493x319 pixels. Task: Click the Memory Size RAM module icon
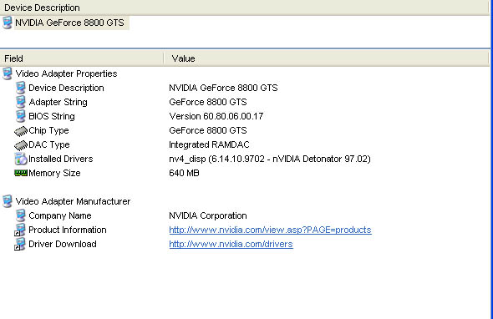(21, 173)
